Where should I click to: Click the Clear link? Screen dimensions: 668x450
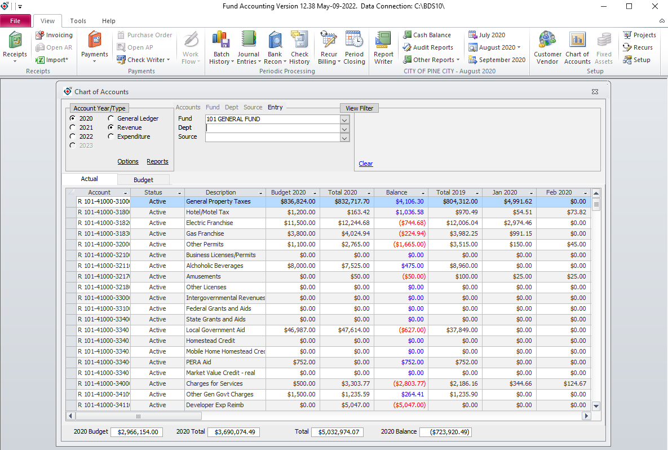(x=366, y=164)
